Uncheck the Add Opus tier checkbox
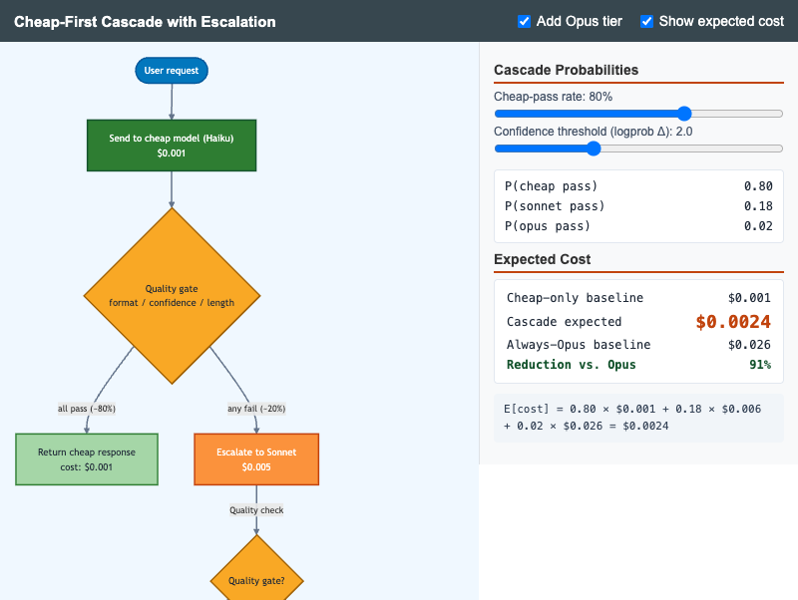 (x=524, y=21)
